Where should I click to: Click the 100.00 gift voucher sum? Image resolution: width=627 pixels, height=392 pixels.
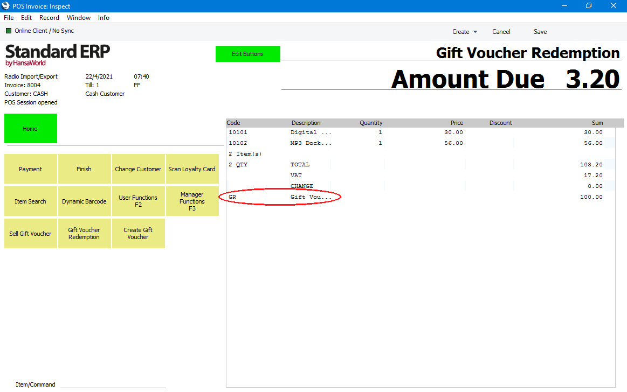coord(591,197)
